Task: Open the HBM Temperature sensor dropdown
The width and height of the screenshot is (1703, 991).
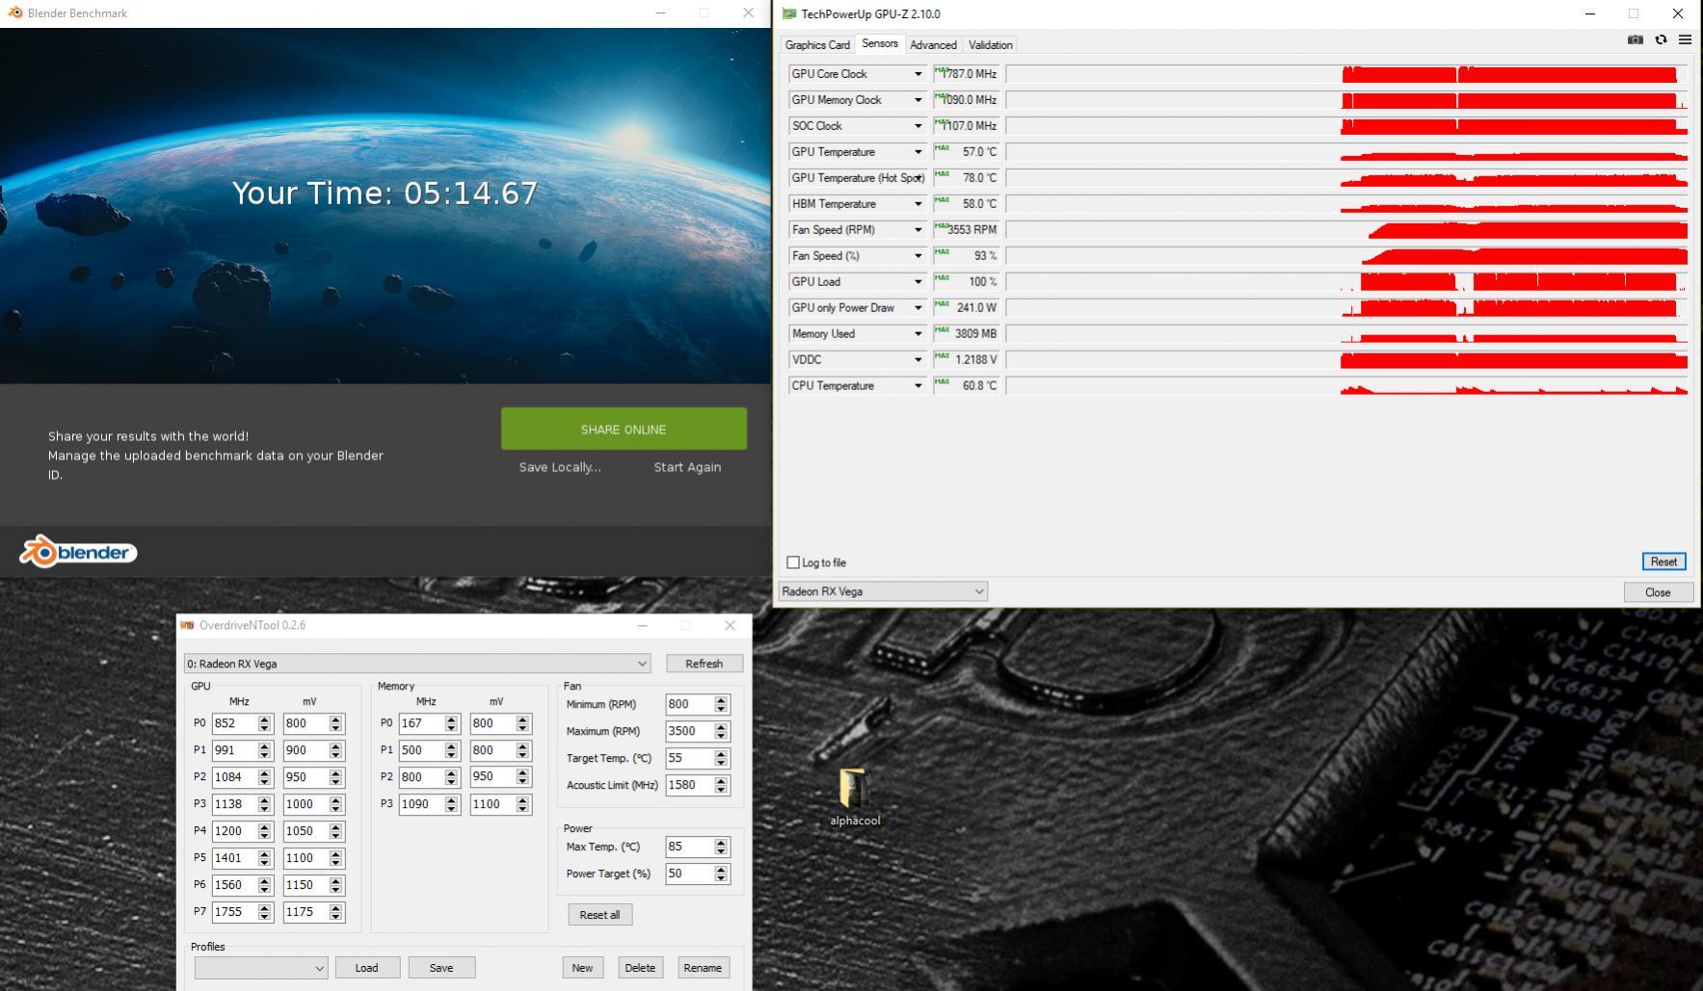Action: [918, 204]
